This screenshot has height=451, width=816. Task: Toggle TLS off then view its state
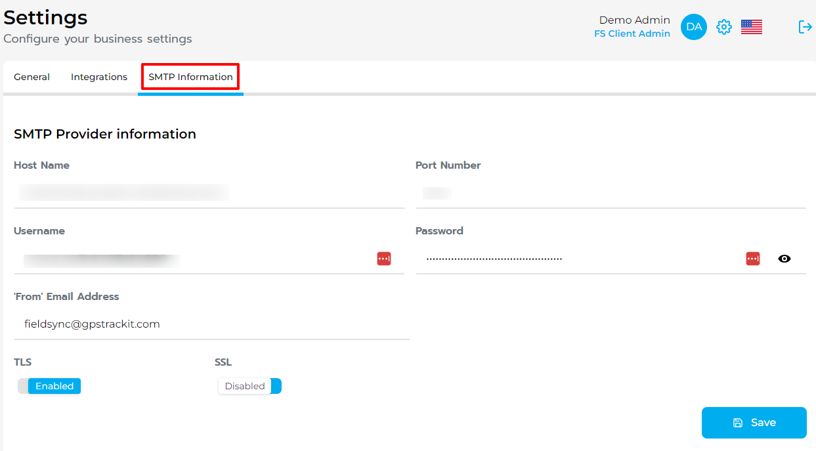[x=49, y=386]
